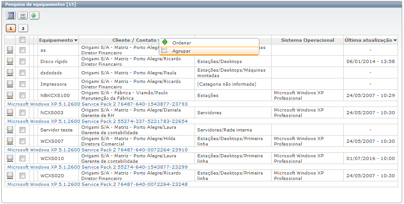
Task: Open computer icon of NBKCXS100 row
Action: pyautogui.click(x=10, y=96)
